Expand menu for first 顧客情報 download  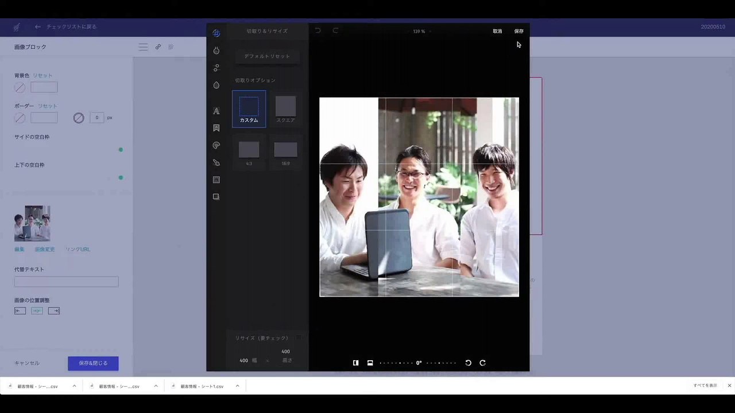74,386
